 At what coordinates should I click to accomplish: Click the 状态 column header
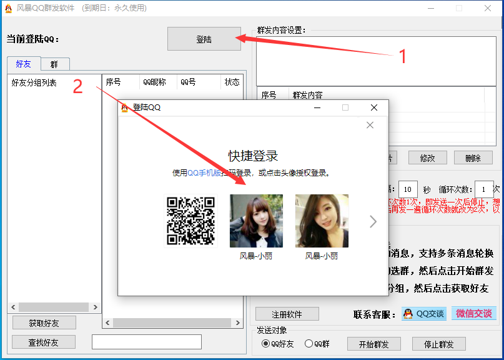232,82
